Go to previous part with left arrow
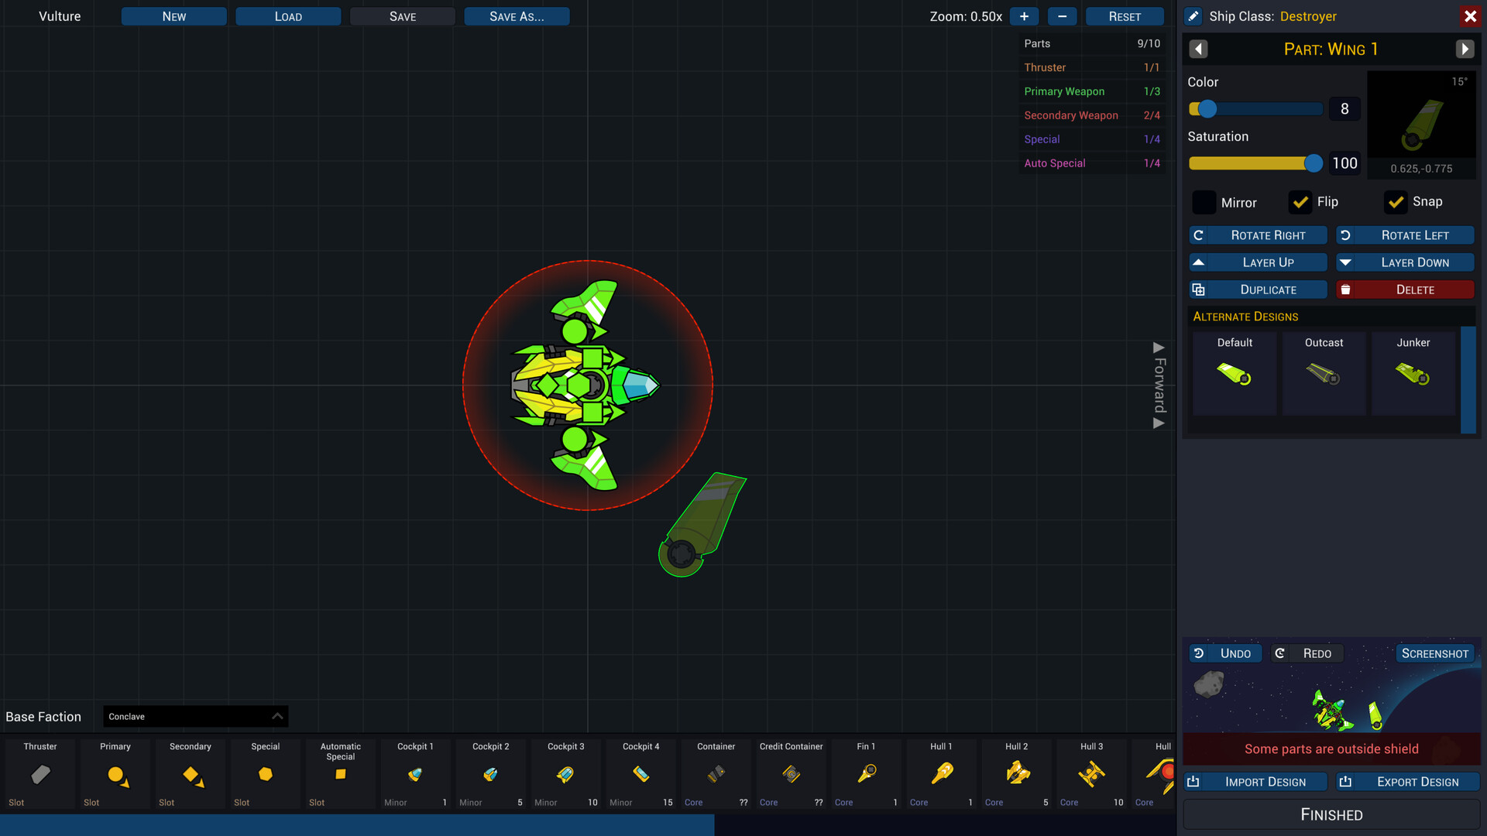The image size is (1487, 836). pyautogui.click(x=1198, y=50)
